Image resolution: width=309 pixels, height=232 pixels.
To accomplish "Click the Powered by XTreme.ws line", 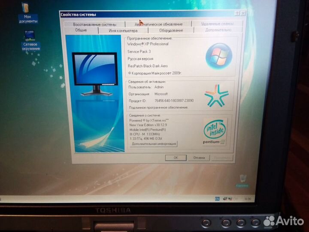I will [x=149, y=120].
